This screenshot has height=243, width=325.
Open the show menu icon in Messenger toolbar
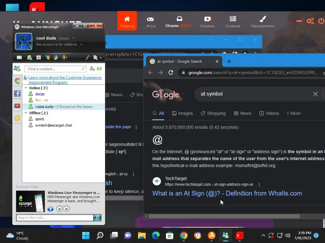click(95, 58)
